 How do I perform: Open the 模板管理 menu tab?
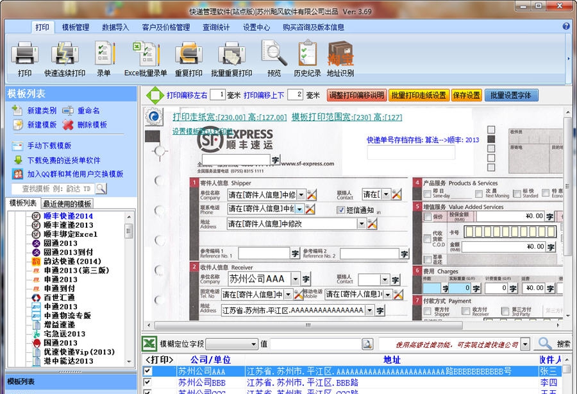tap(76, 28)
